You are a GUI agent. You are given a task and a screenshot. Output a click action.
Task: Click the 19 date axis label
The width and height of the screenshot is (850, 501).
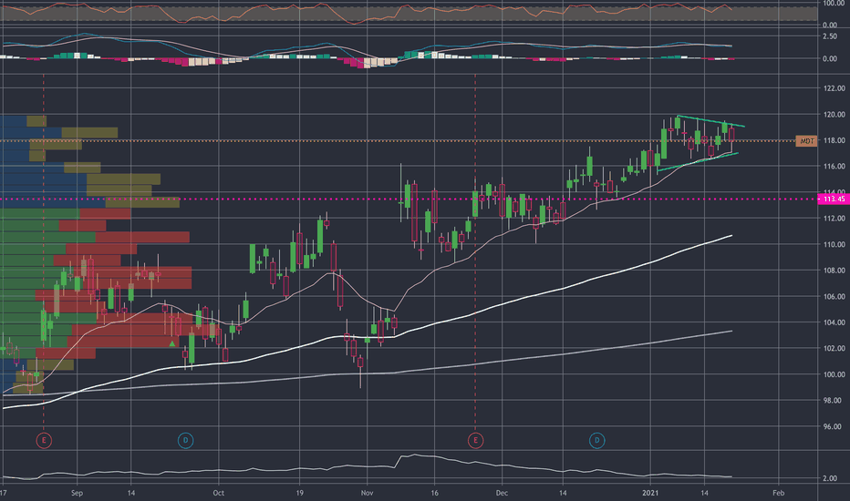point(299,493)
